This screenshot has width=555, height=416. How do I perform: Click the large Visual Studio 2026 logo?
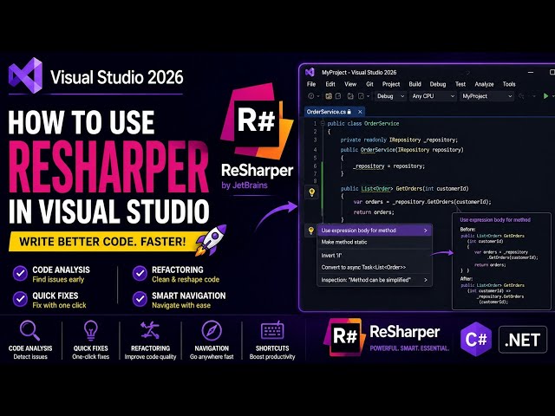click(x=25, y=75)
